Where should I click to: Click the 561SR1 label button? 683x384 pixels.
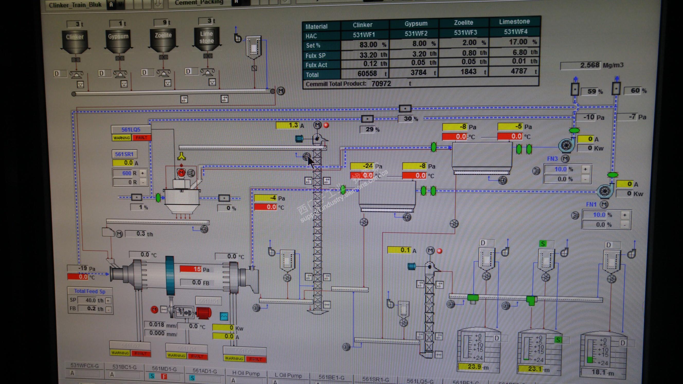pyautogui.click(x=124, y=154)
